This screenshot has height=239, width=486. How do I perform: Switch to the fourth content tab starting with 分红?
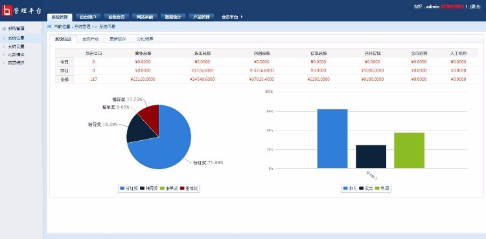(x=145, y=39)
